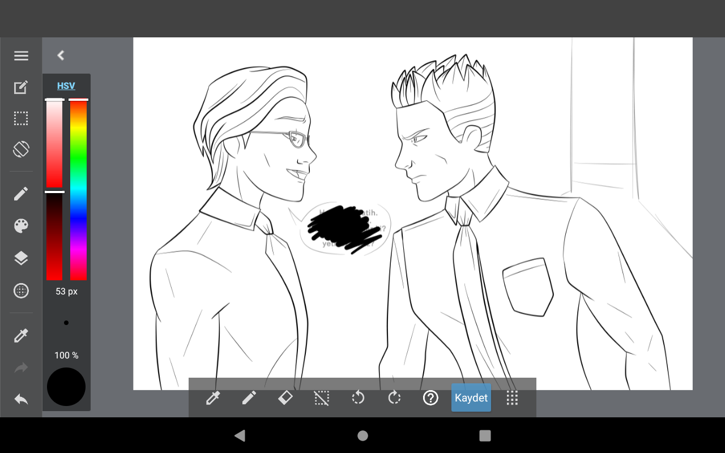Rotate canvas counterclockwise

358,398
